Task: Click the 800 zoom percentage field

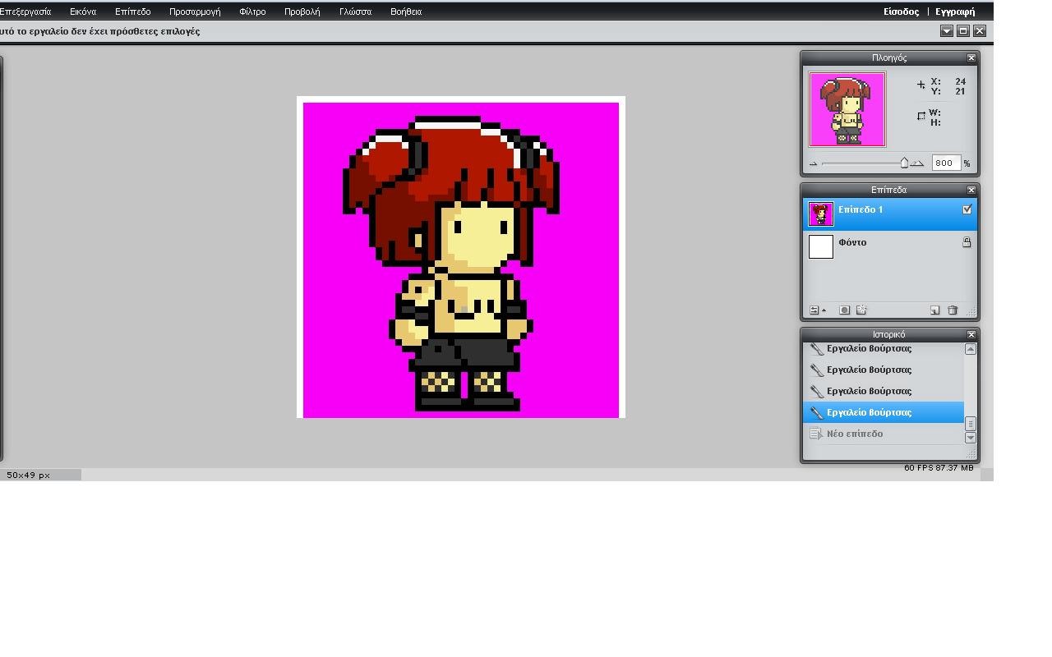Action: (x=945, y=163)
